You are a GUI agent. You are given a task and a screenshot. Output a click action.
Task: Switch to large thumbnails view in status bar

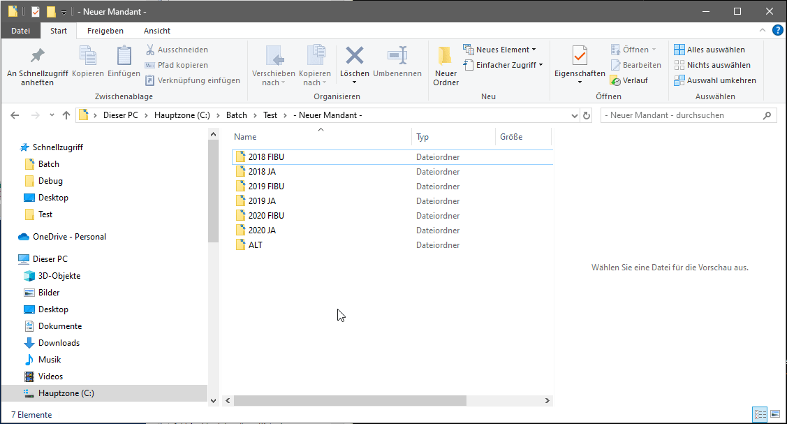(774, 415)
